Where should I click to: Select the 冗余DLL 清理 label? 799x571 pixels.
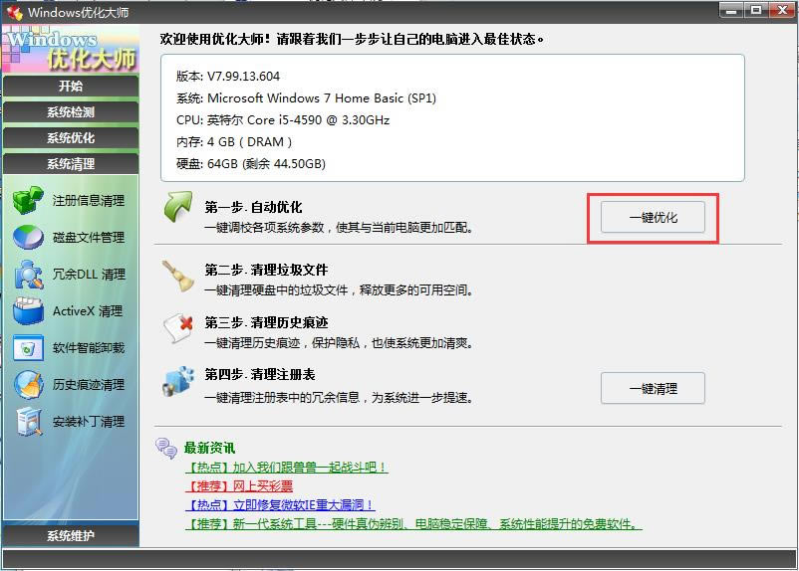point(89,275)
